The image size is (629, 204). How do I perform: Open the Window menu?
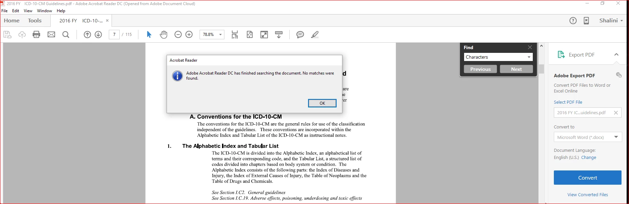[x=45, y=11]
